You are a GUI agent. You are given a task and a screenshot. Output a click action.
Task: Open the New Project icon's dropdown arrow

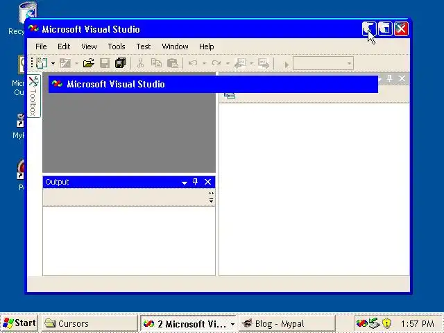(x=53, y=63)
